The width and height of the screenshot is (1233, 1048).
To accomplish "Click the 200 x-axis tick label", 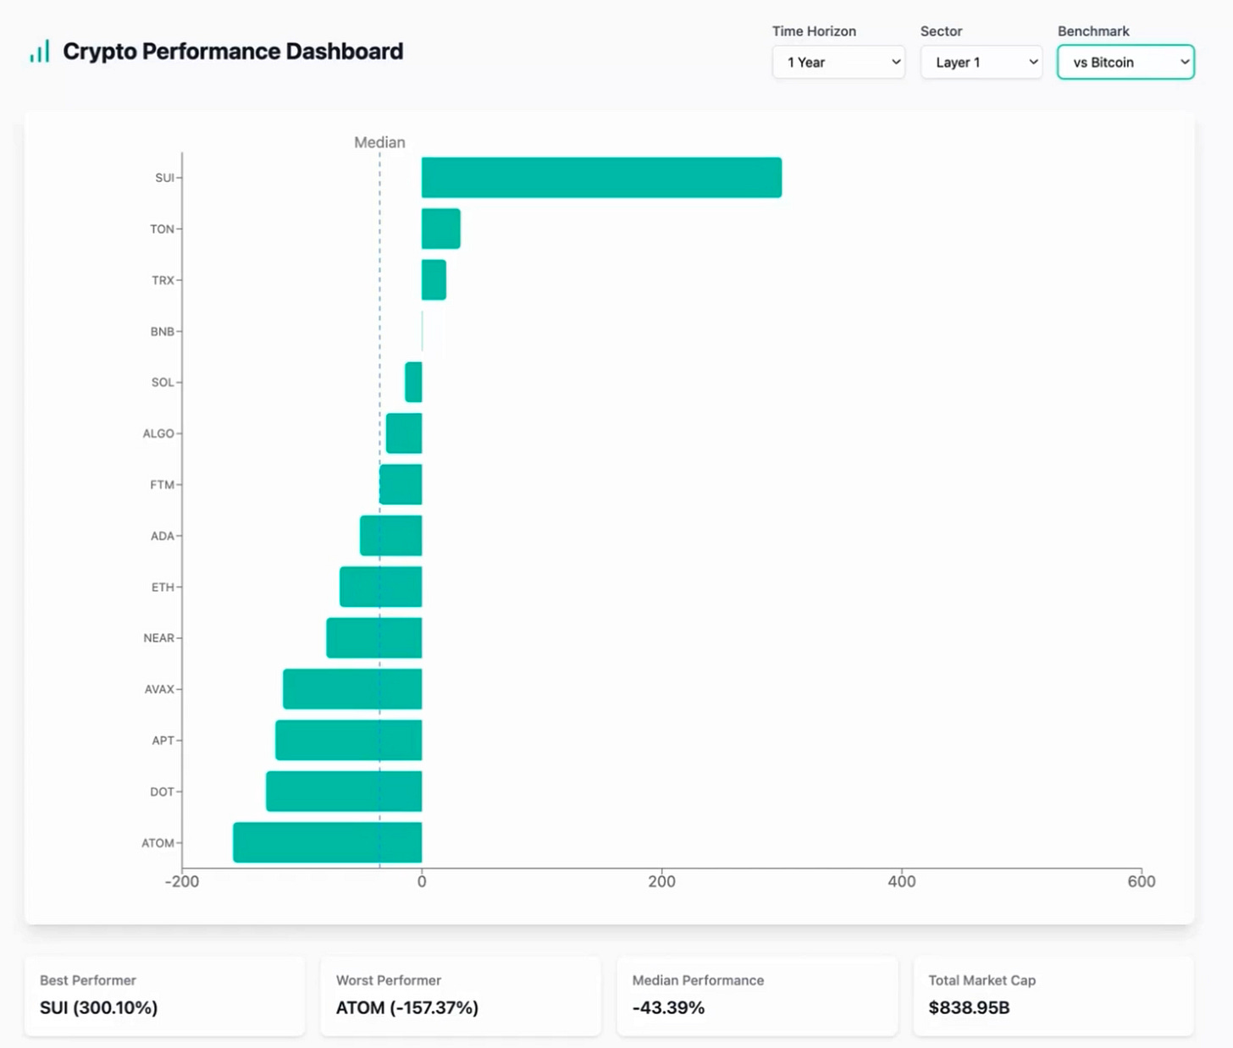I will click(661, 881).
